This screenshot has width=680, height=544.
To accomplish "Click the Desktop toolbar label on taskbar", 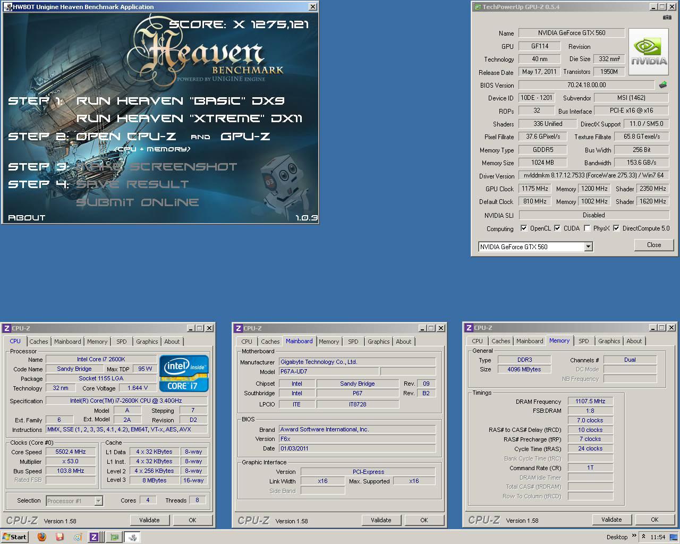I will coord(617,537).
